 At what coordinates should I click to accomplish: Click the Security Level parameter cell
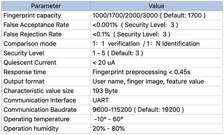pyautogui.click(x=24, y=53)
